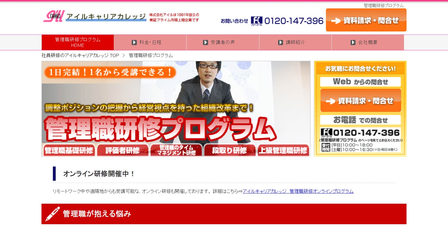
Task: Click the play icon next to 受講者の声
Action: coord(206,42)
